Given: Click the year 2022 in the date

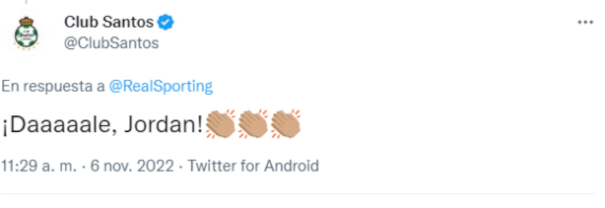Looking at the screenshot, I should point(155,166).
